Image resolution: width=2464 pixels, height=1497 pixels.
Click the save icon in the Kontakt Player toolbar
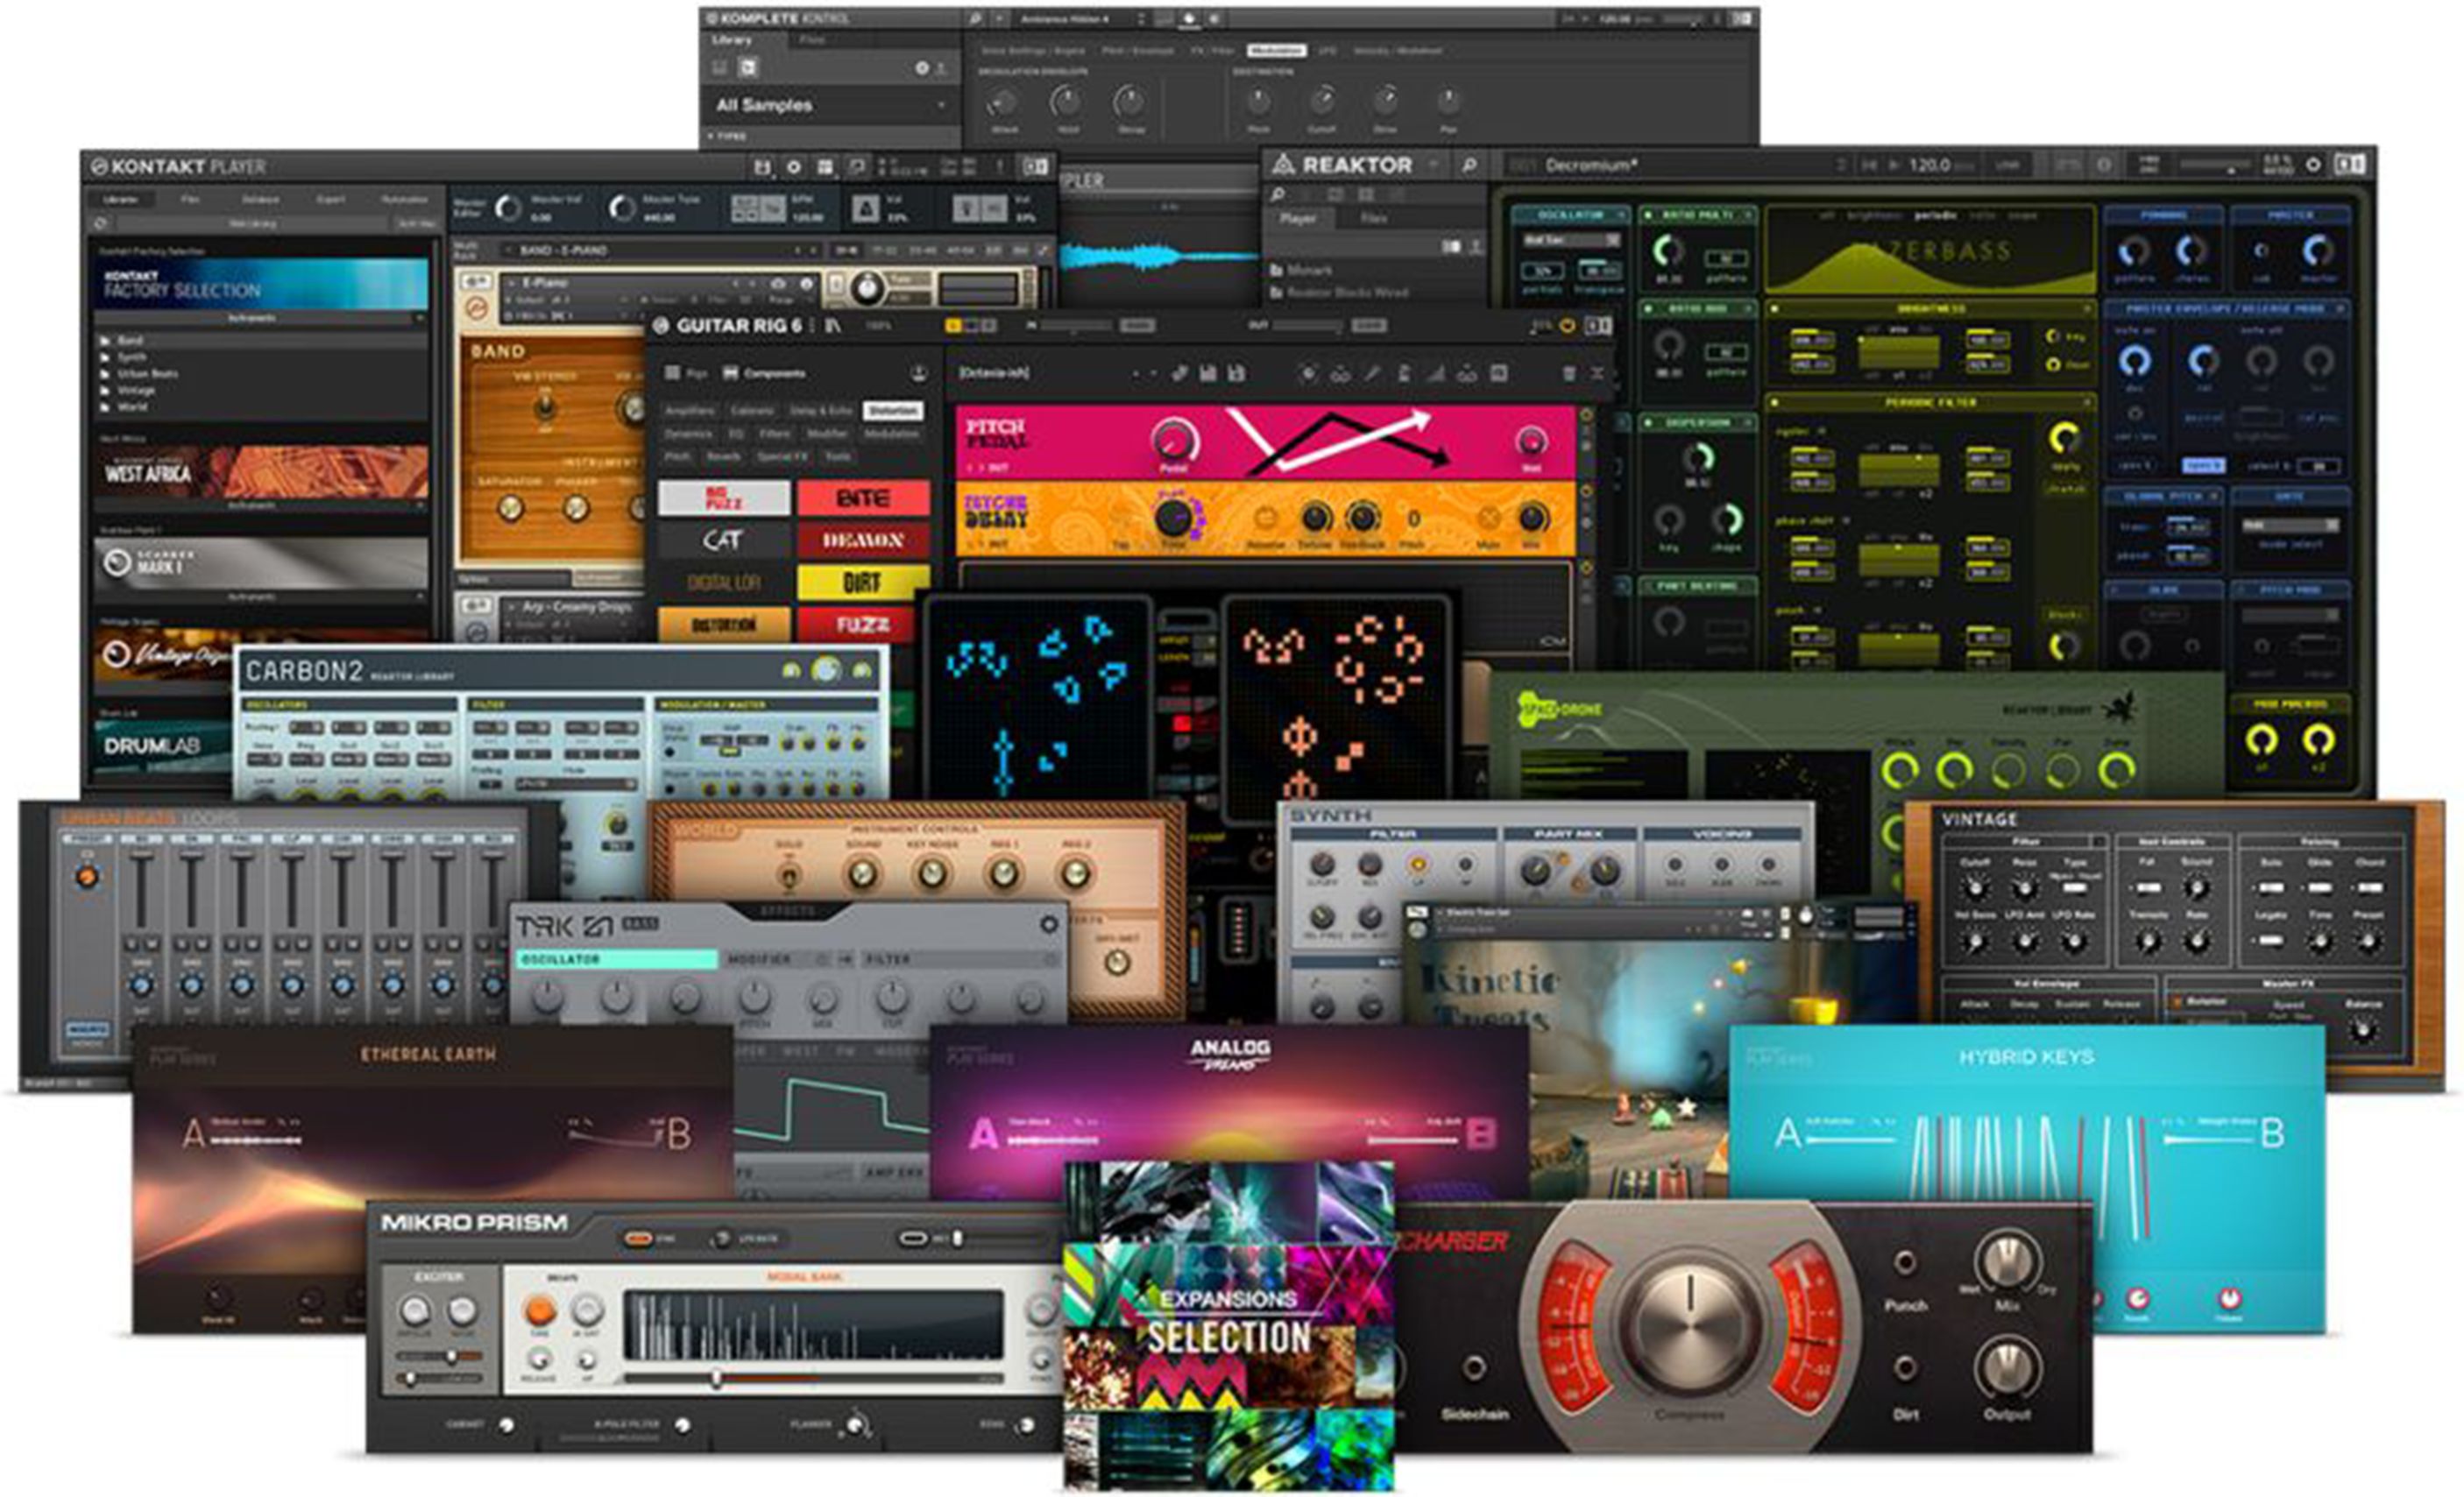(765, 167)
